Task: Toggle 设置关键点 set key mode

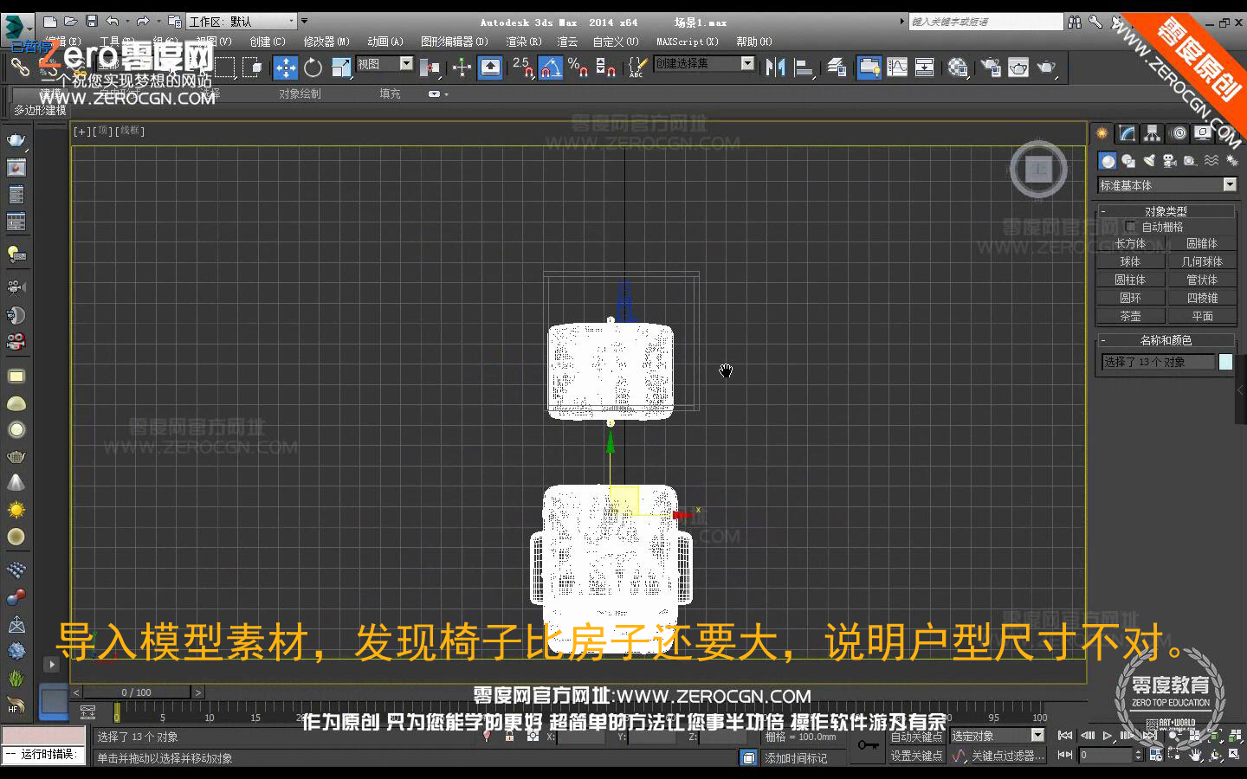Action: [917, 756]
